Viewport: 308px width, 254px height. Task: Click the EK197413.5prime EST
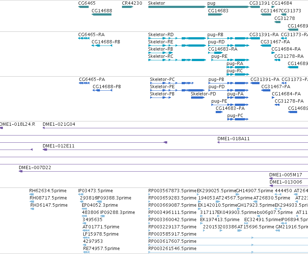click(x=201, y=223)
